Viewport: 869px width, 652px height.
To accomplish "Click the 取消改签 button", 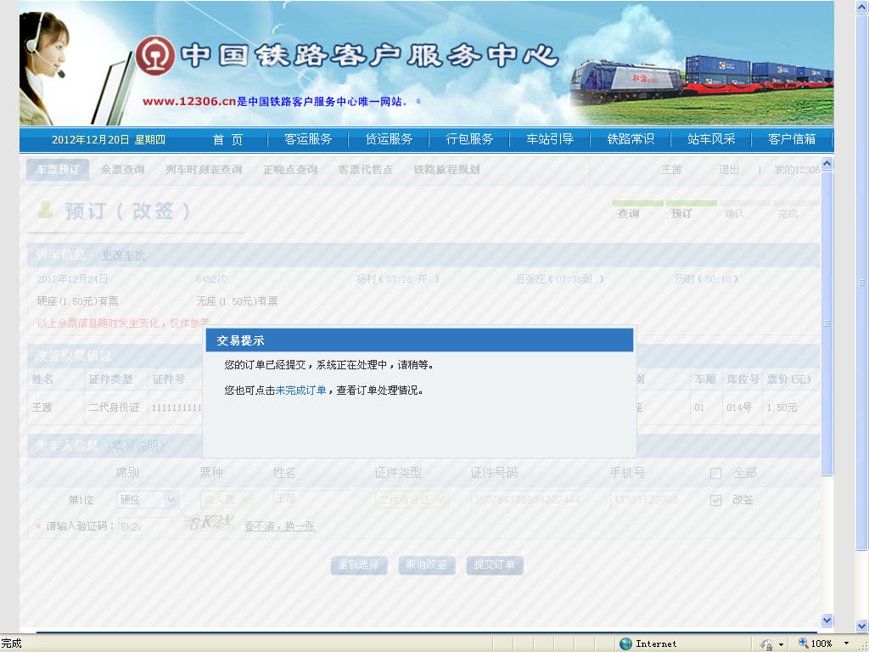I will pyautogui.click(x=427, y=565).
